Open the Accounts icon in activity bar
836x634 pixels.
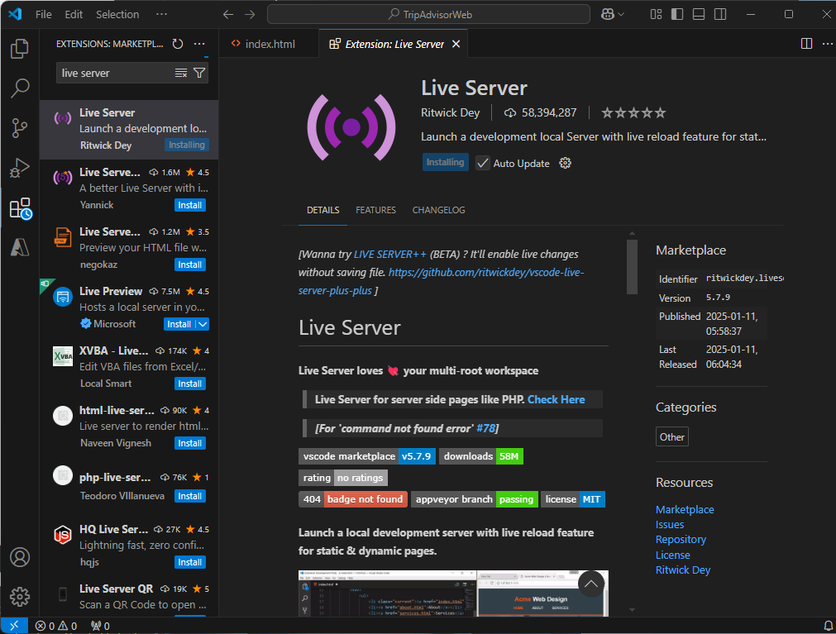pos(20,557)
